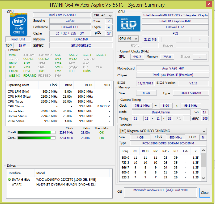Open the GPU #0 selector dropdown
The image size is (215, 204).
click(x=128, y=39)
